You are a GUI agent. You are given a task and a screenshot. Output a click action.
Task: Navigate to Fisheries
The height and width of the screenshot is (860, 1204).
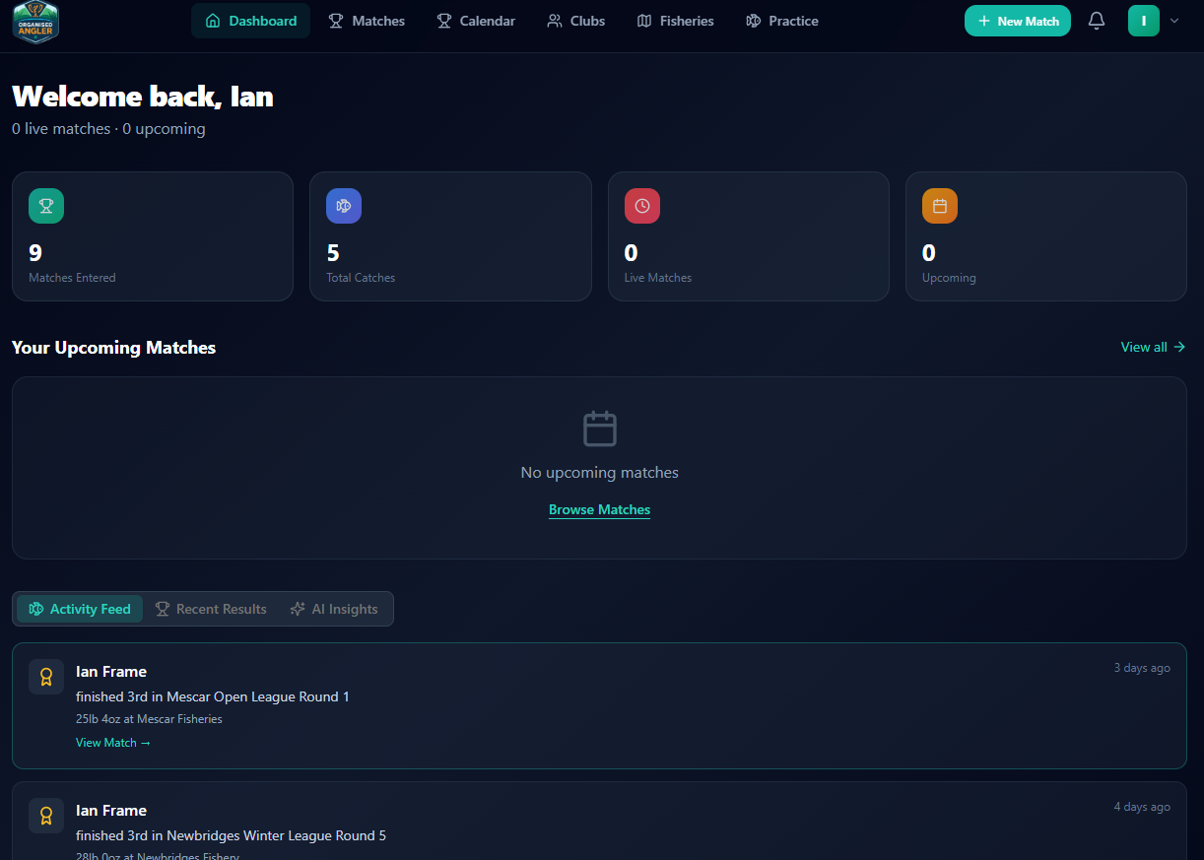point(675,21)
